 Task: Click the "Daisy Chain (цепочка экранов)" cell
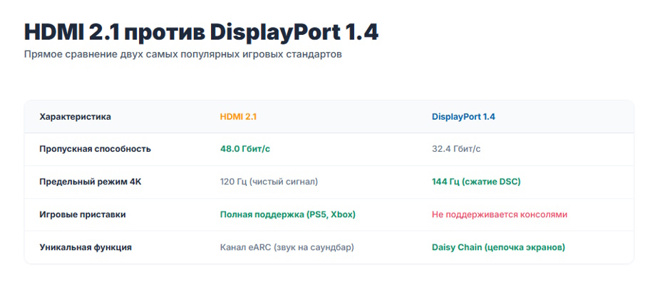499,247
